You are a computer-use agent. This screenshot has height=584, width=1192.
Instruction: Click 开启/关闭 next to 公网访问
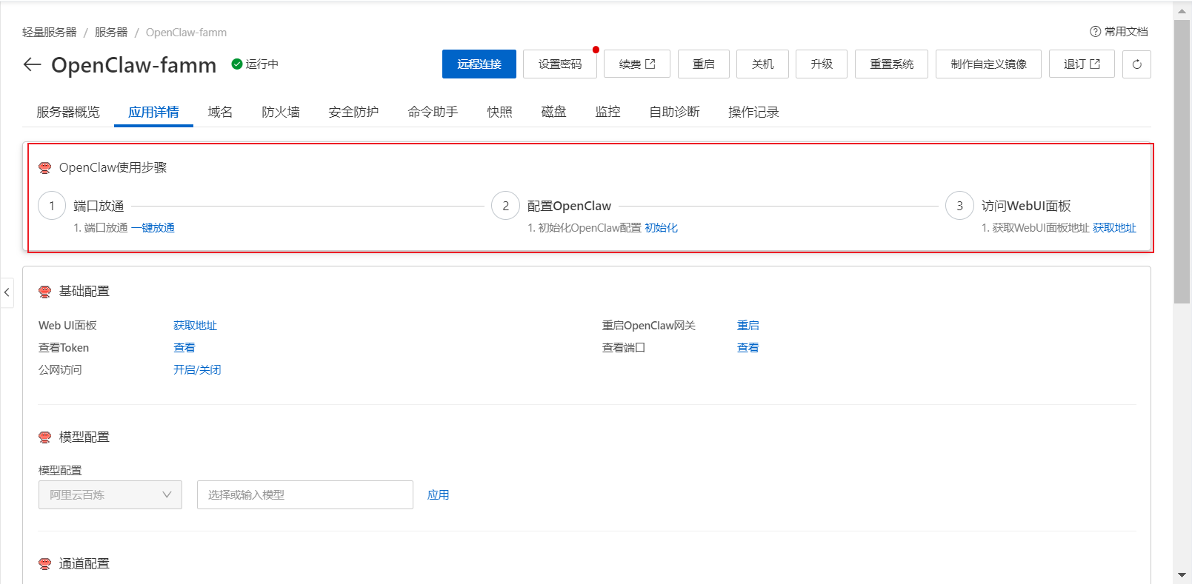tap(197, 370)
